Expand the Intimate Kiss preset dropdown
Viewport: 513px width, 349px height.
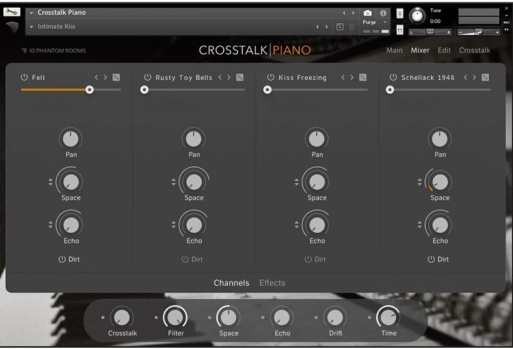tap(31, 27)
